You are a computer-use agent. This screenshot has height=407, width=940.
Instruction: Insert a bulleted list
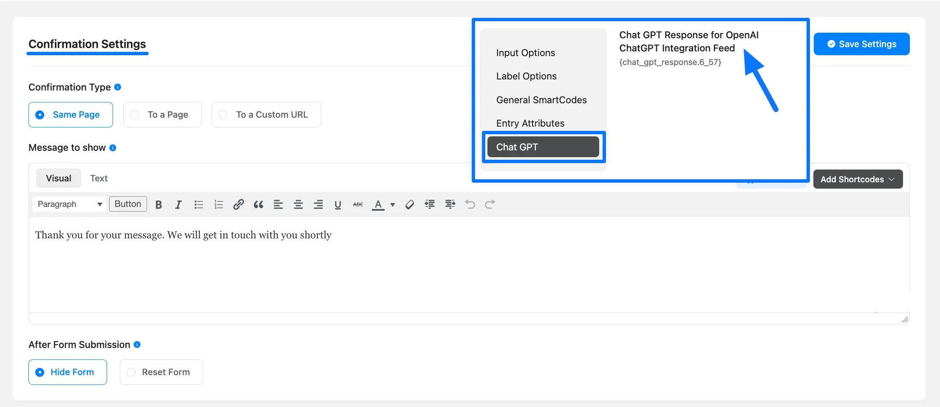(198, 205)
